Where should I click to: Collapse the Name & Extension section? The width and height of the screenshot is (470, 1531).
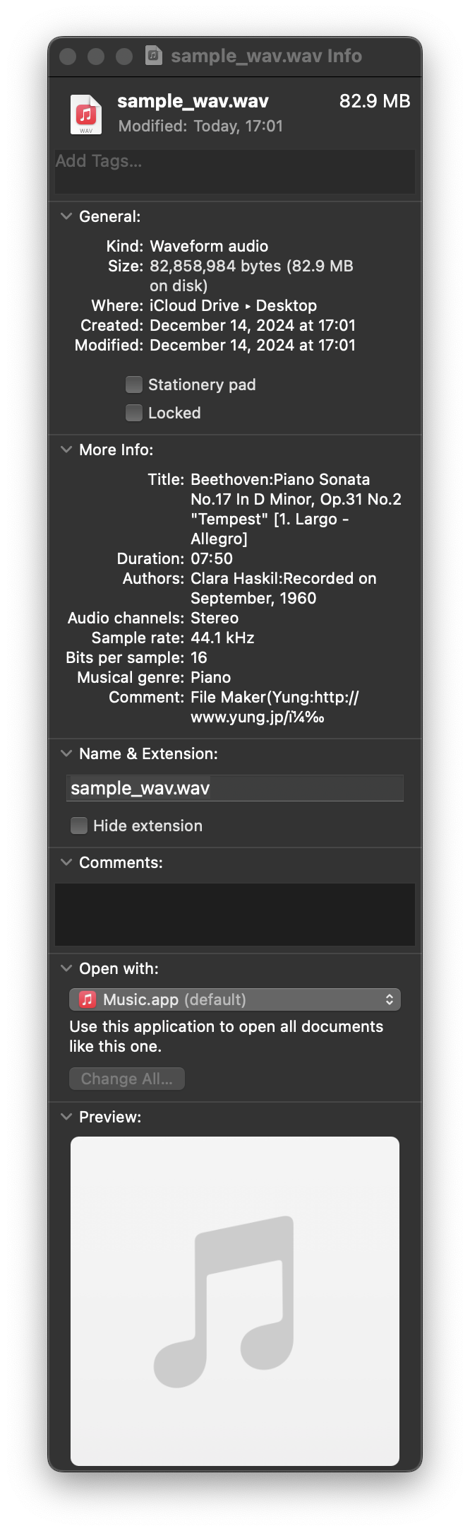point(66,753)
